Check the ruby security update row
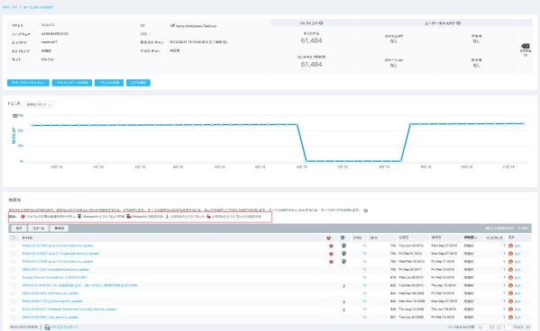The height and width of the screenshot is (331, 540). coord(14,318)
